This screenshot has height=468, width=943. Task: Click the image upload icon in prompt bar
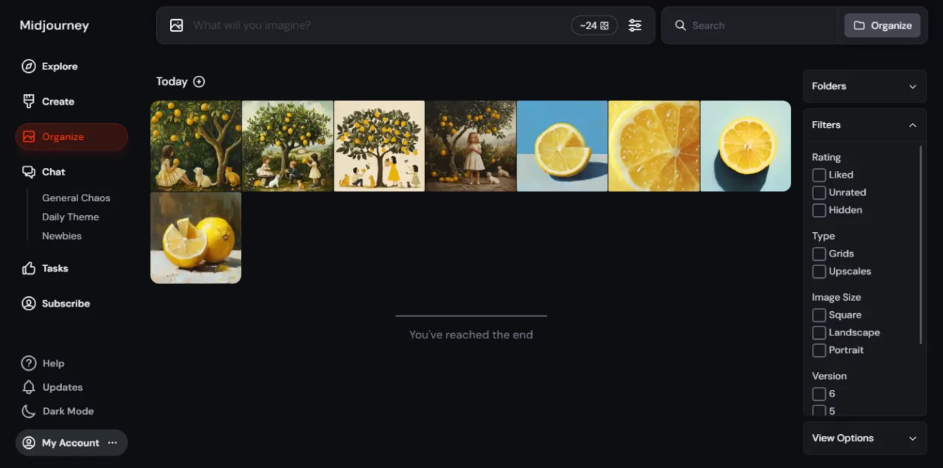pos(176,25)
